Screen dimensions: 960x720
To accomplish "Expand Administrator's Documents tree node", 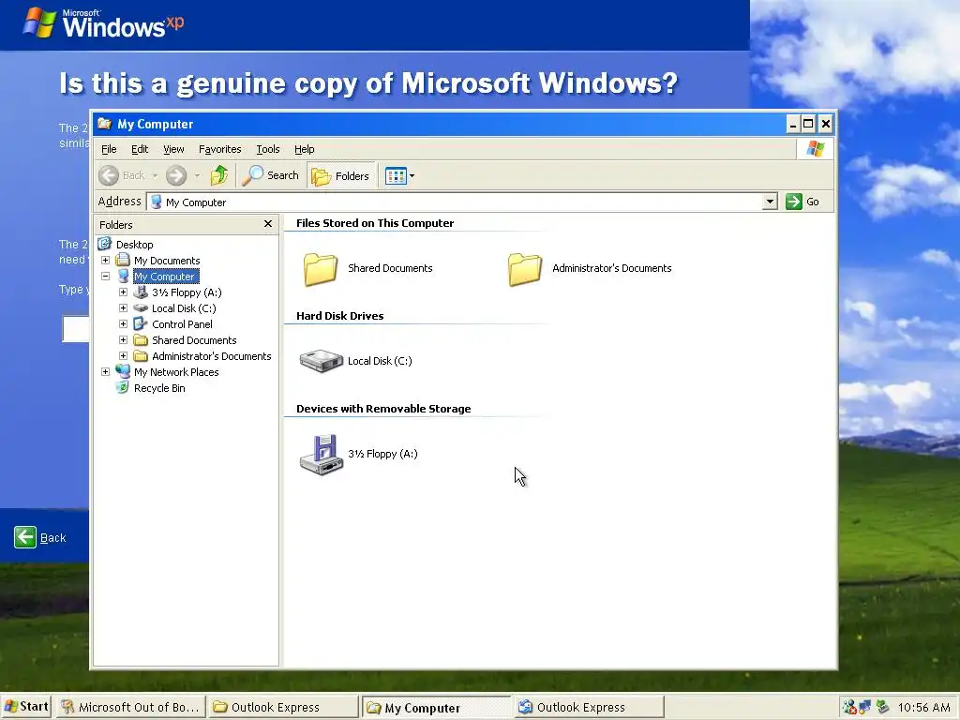I will click(123, 355).
